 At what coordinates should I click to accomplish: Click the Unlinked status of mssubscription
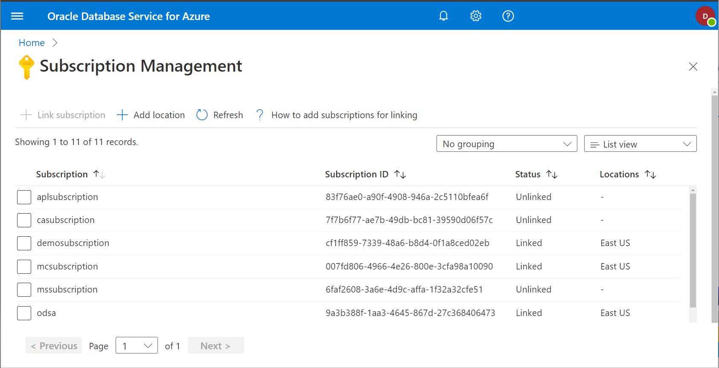click(x=533, y=290)
